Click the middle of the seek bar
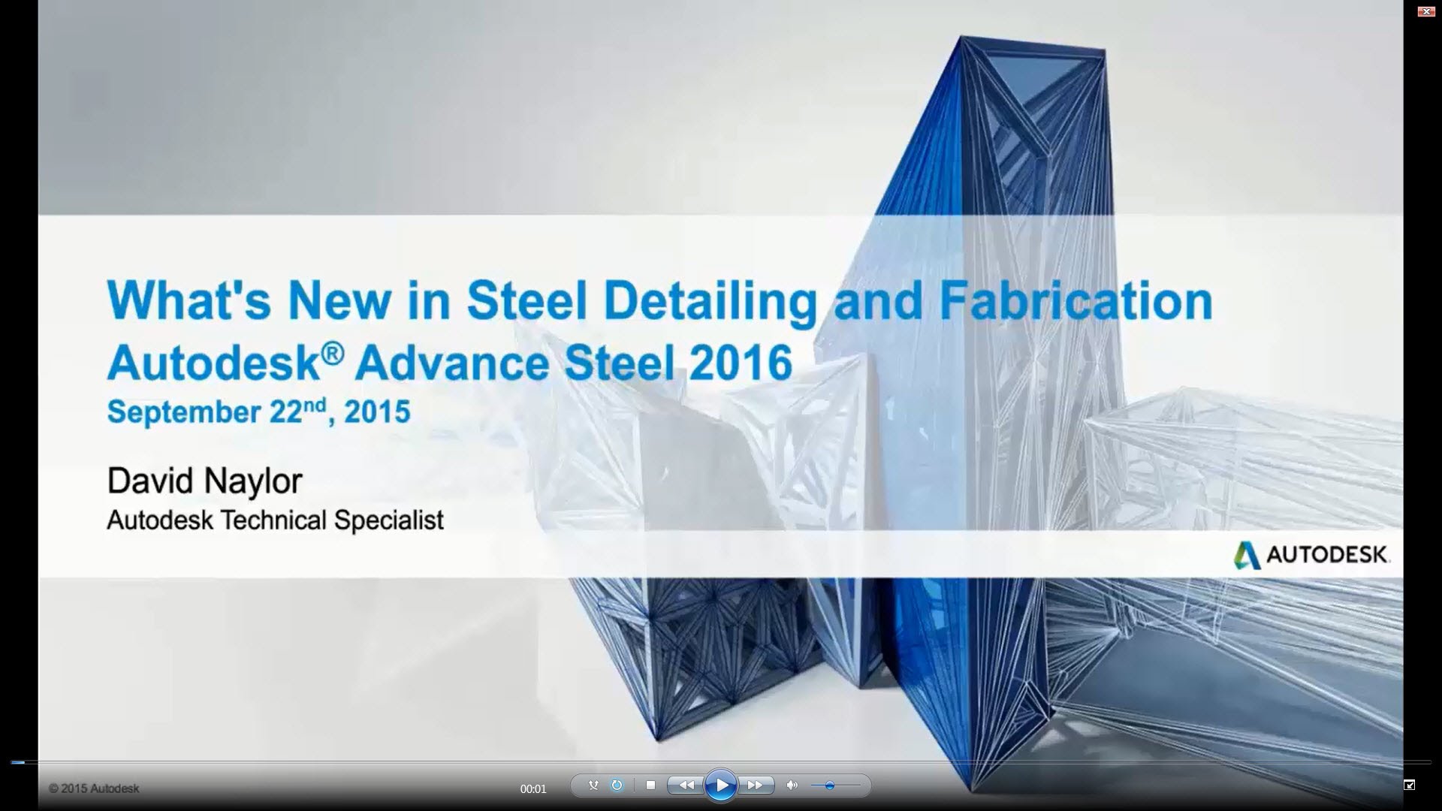The height and width of the screenshot is (811, 1442). point(721,762)
